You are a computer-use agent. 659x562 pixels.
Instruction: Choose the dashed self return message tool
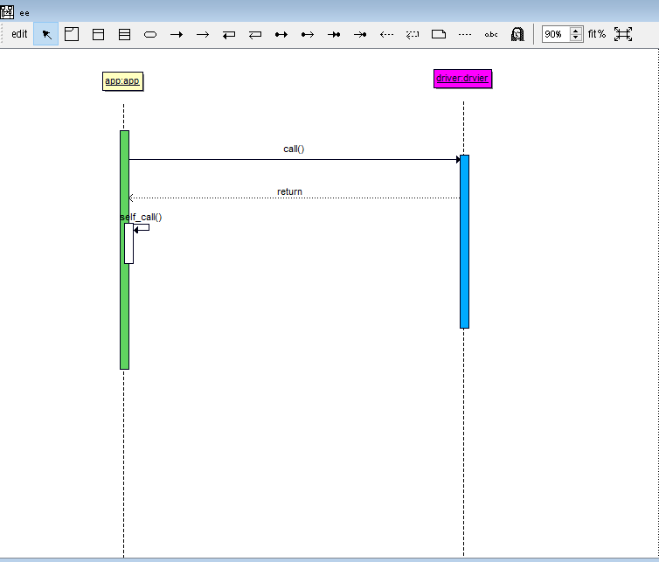[413, 34]
